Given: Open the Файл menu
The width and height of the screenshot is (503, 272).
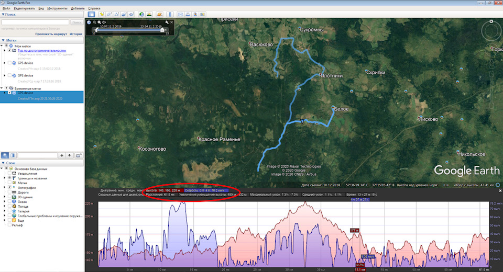Looking at the screenshot, I should click(6, 8).
